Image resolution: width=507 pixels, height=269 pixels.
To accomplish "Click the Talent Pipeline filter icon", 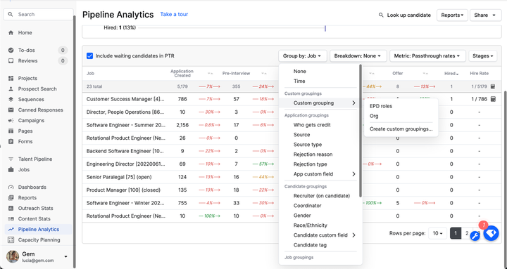I will [11, 159].
